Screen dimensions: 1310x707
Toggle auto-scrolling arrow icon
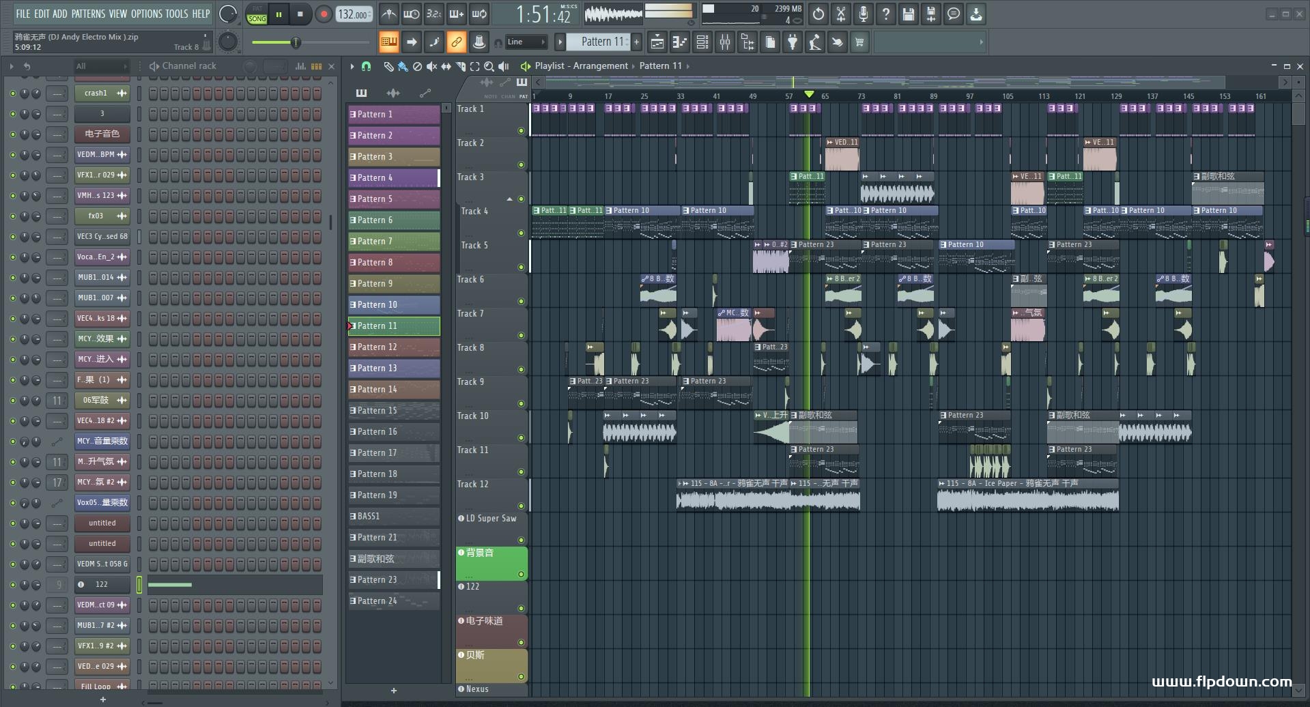[x=411, y=42]
